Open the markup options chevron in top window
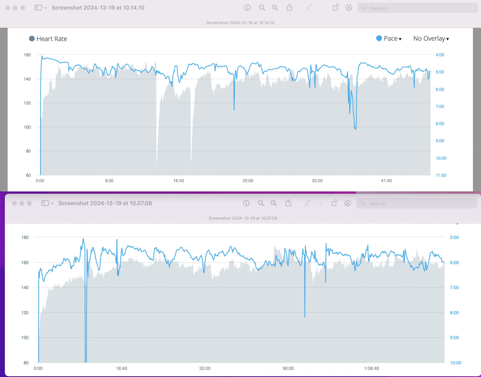This screenshot has height=377, width=481. point(322,8)
